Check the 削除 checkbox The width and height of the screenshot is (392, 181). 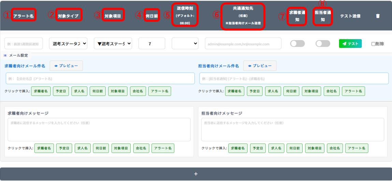pos(373,44)
